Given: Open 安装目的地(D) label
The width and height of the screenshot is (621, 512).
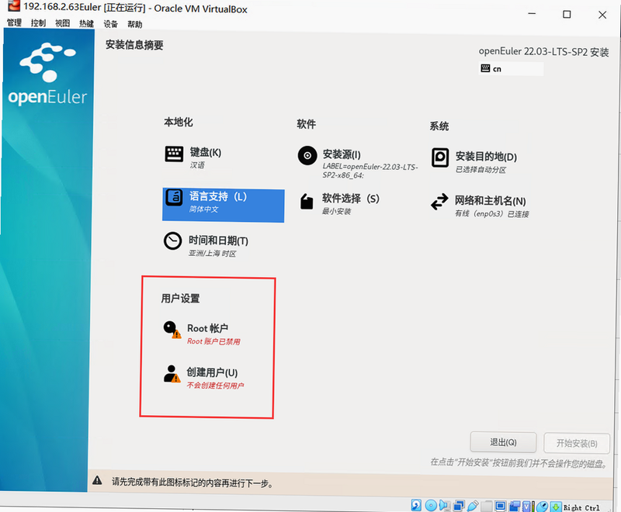Looking at the screenshot, I should pyautogui.click(x=486, y=157).
